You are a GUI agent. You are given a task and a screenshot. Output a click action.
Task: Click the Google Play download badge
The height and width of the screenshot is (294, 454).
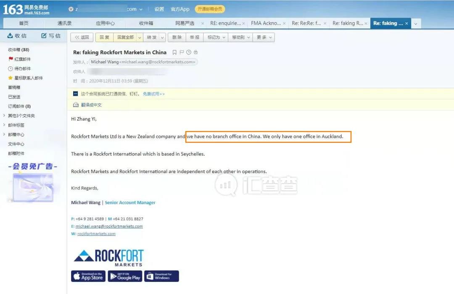tap(125, 276)
